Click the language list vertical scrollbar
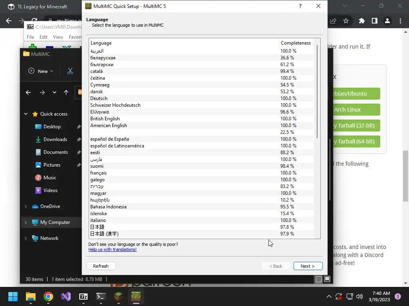 (x=317, y=91)
